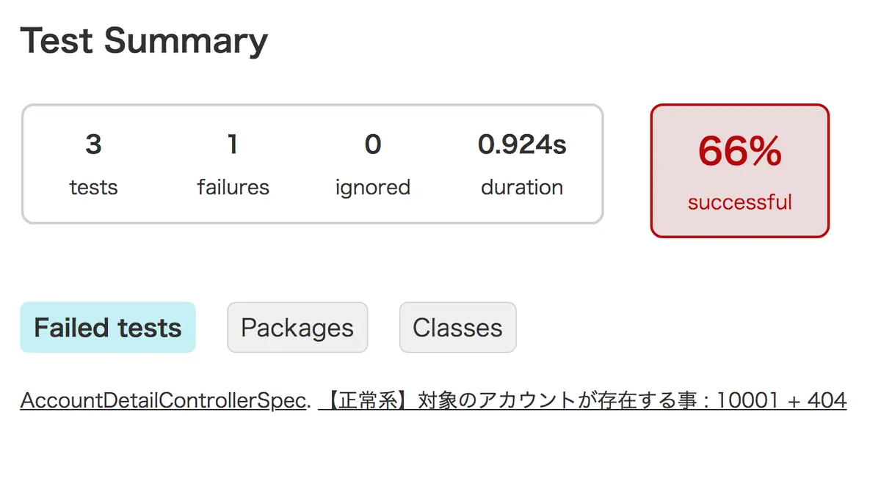Click the 'duration' label text
881x500 pixels.
tap(522, 188)
